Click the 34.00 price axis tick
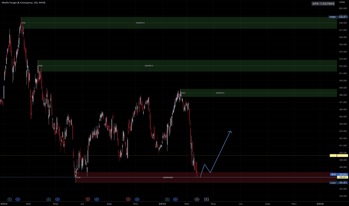 [343, 196]
